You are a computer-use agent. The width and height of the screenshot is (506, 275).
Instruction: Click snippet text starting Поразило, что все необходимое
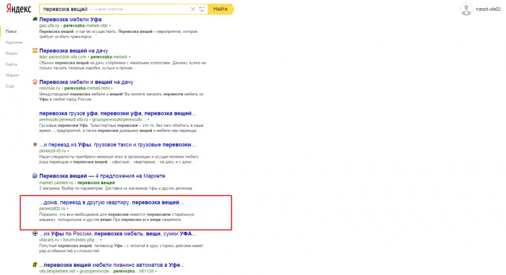pyautogui.click(x=116, y=217)
